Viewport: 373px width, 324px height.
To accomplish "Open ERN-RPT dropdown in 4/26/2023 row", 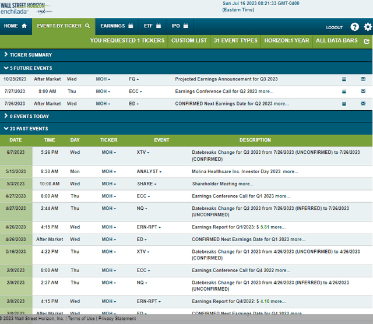I will click(x=149, y=227).
